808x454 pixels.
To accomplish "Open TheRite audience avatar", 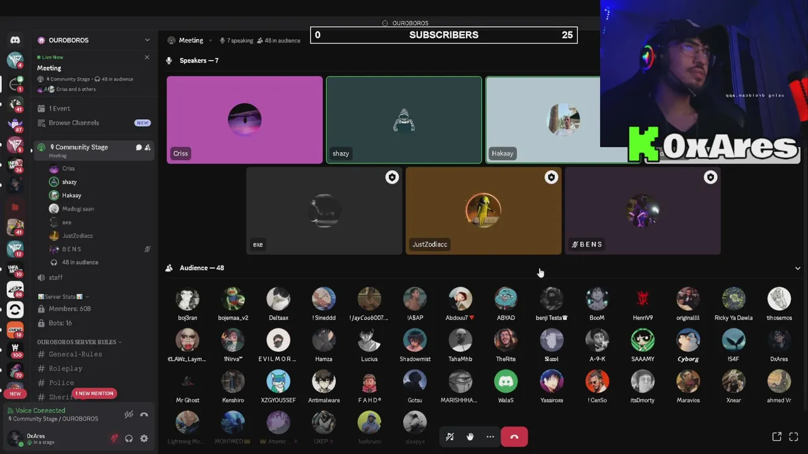I will tap(506, 340).
